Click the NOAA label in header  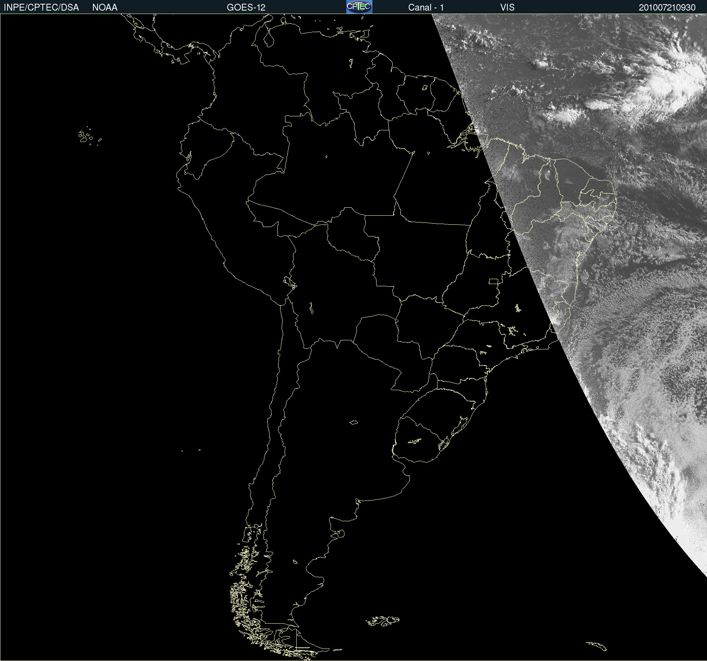coord(105,8)
